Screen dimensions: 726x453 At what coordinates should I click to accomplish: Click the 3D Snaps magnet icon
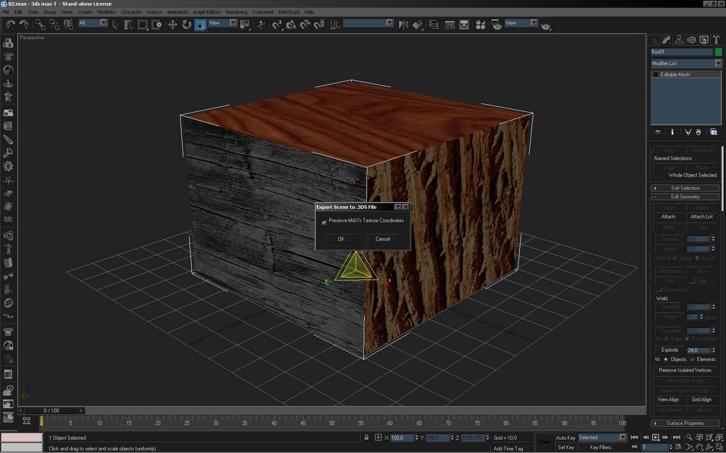pos(277,25)
